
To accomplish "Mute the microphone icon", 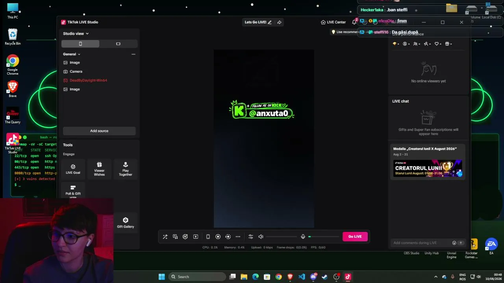I will (x=303, y=237).
